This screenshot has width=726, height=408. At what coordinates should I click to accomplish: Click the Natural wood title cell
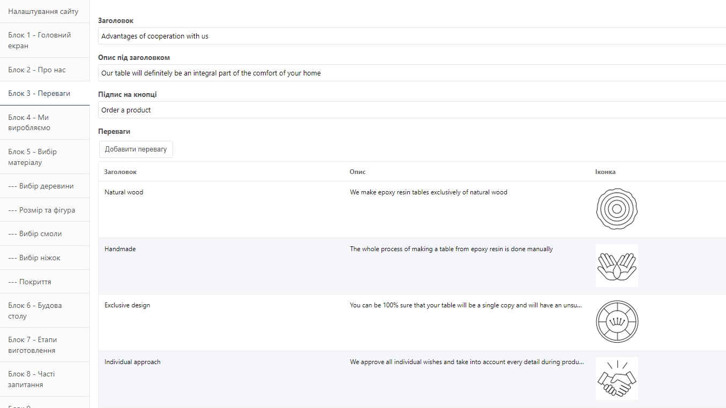pos(124,192)
